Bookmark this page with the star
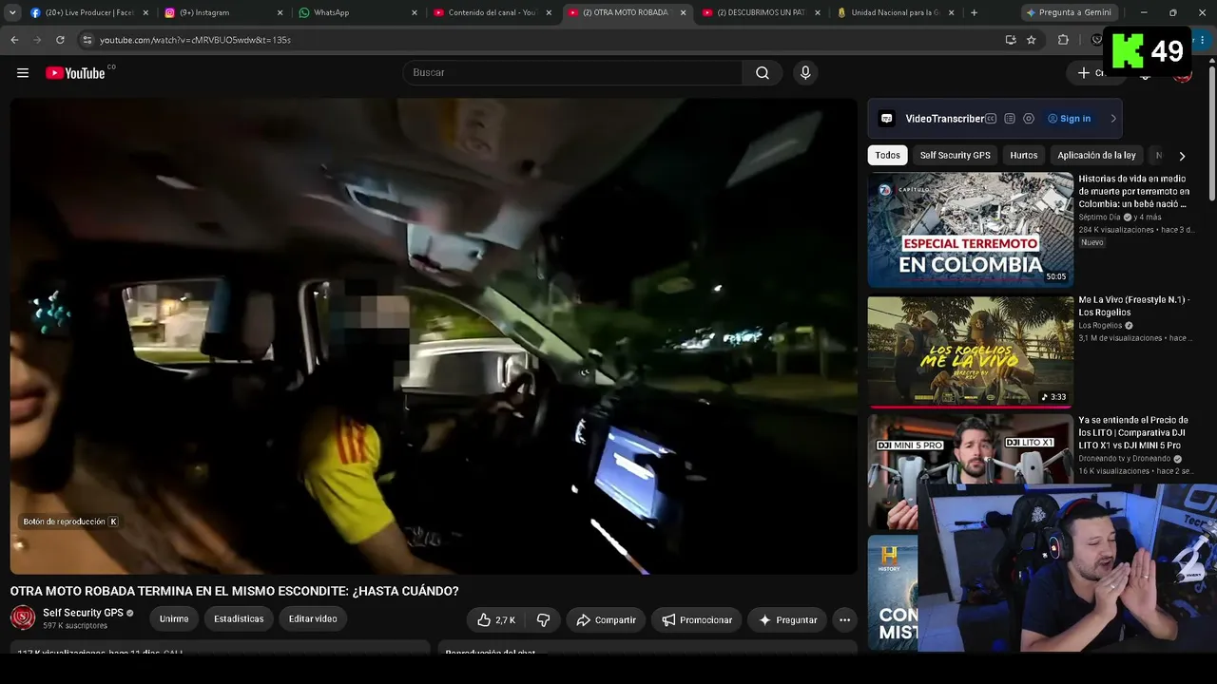1217x684 pixels. pos(1032,40)
